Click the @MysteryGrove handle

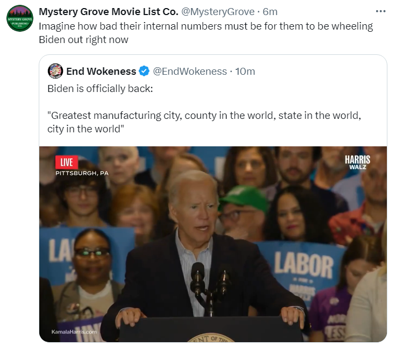[218, 12]
